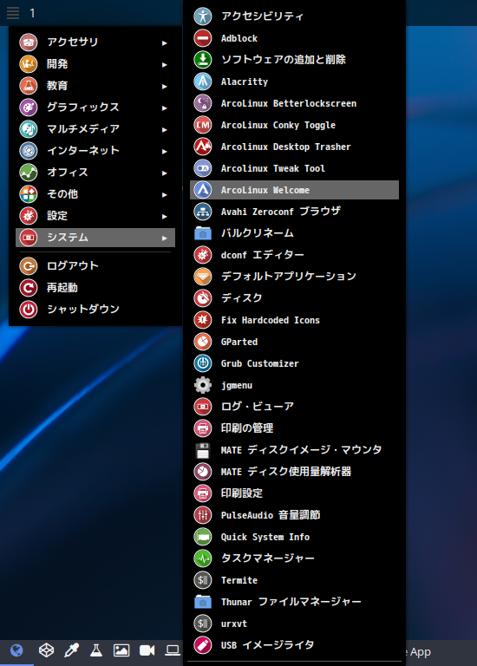The height and width of the screenshot is (666, 477).
Task: Click the ArcoLinux Conky Toggle icon
Action: tap(203, 125)
